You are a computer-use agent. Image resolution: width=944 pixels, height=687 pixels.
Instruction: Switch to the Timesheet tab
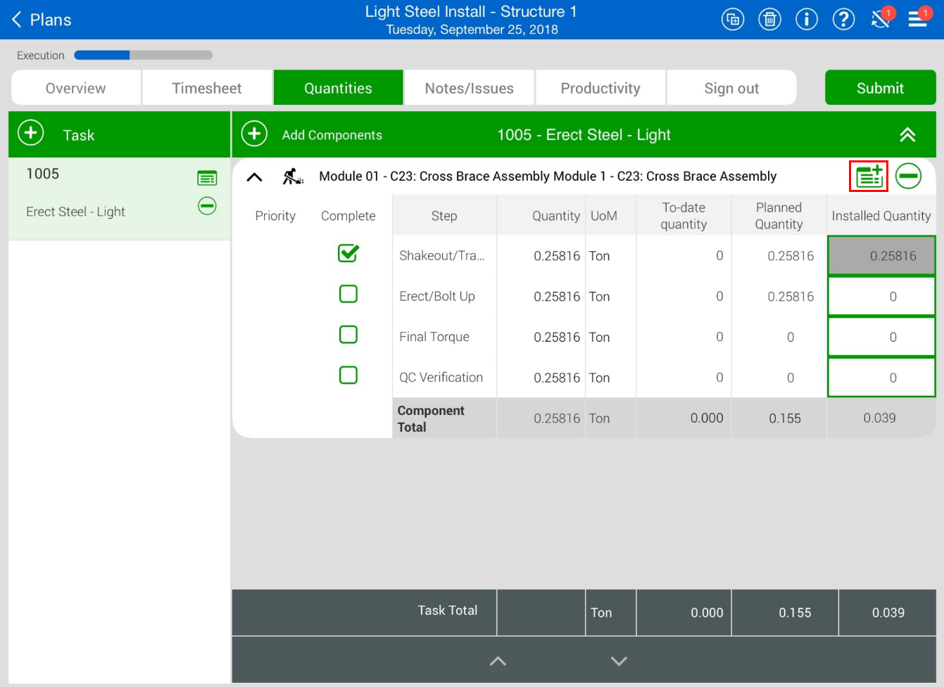(x=207, y=88)
